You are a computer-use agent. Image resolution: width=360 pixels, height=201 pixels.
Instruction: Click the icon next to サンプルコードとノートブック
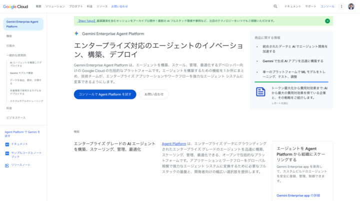[7, 153]
